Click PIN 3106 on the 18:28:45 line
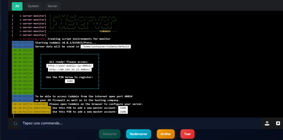The width and height of the screenshot is (283, 140). 123,108
